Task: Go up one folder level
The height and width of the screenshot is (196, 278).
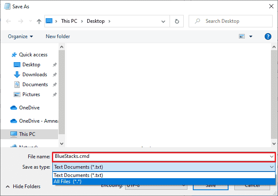Action: coord(39,21)
